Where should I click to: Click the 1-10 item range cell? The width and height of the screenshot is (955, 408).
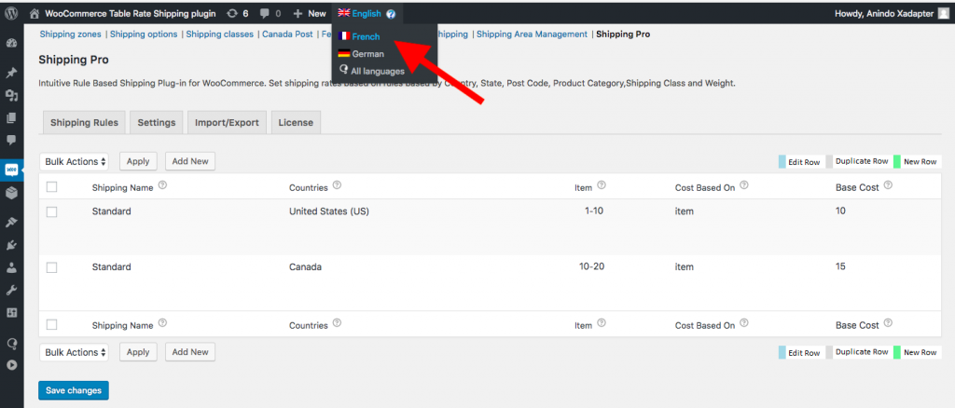[x=592, y=211]
